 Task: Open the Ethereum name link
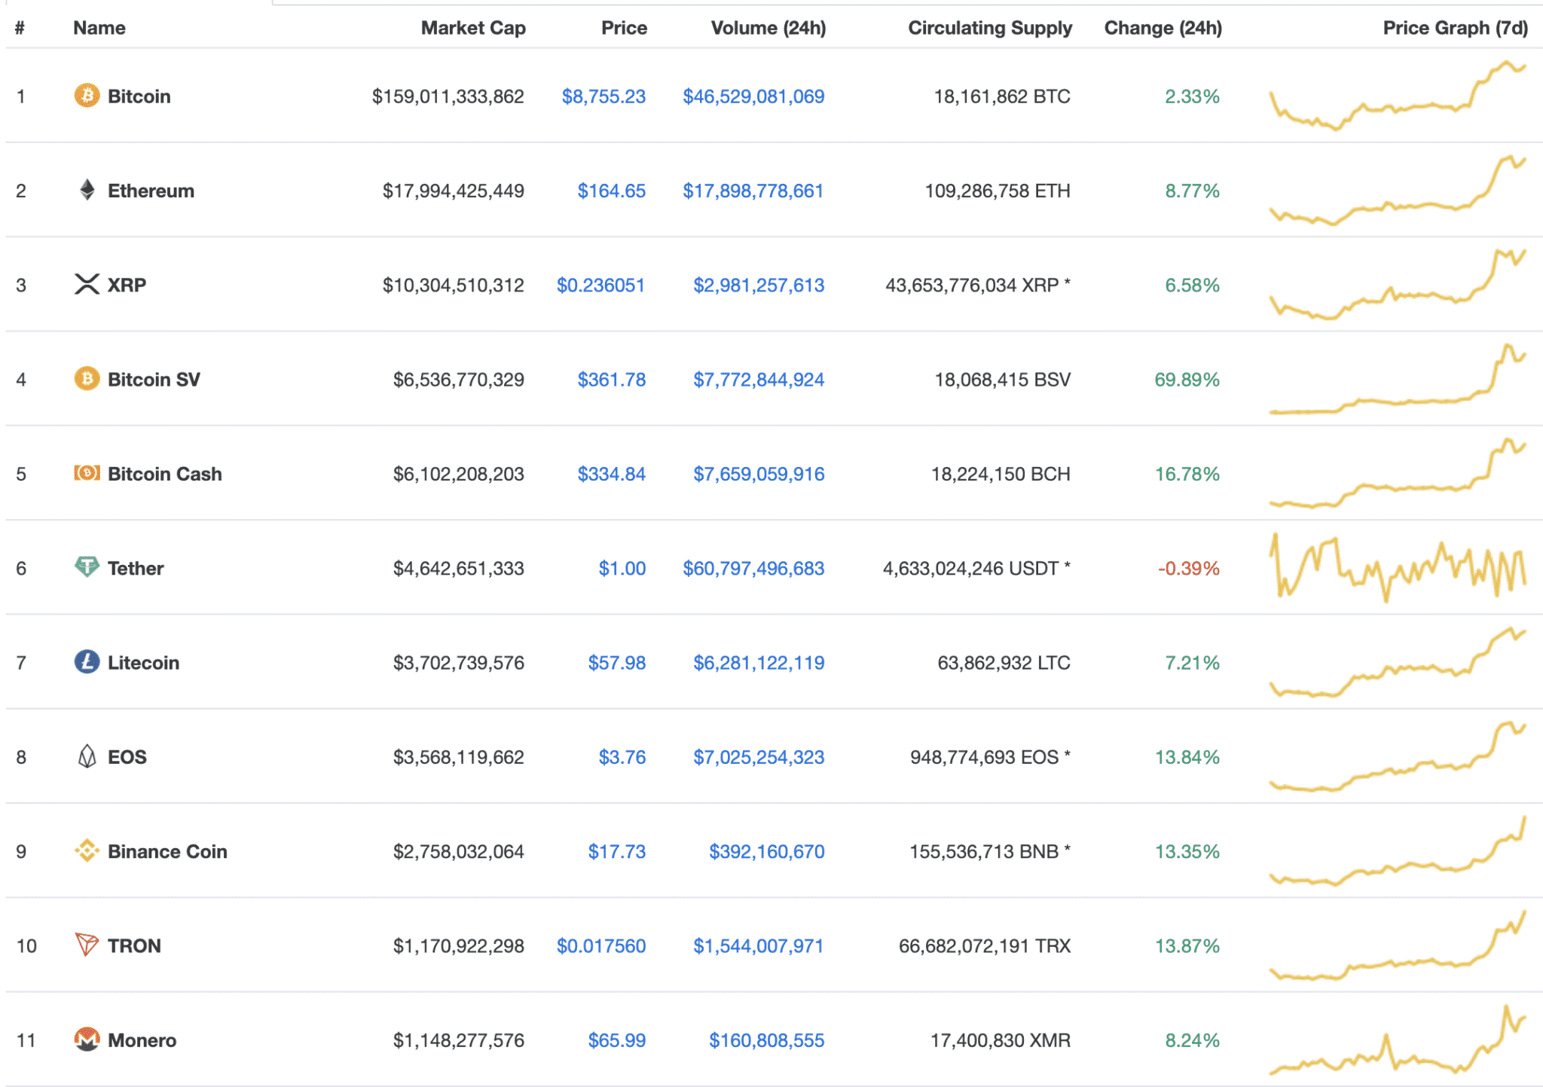point(151,191)
